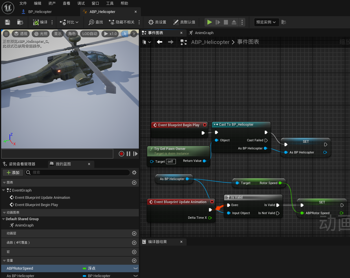Start play simulation with green play button

pyautogui.click(x=209, y=22)
